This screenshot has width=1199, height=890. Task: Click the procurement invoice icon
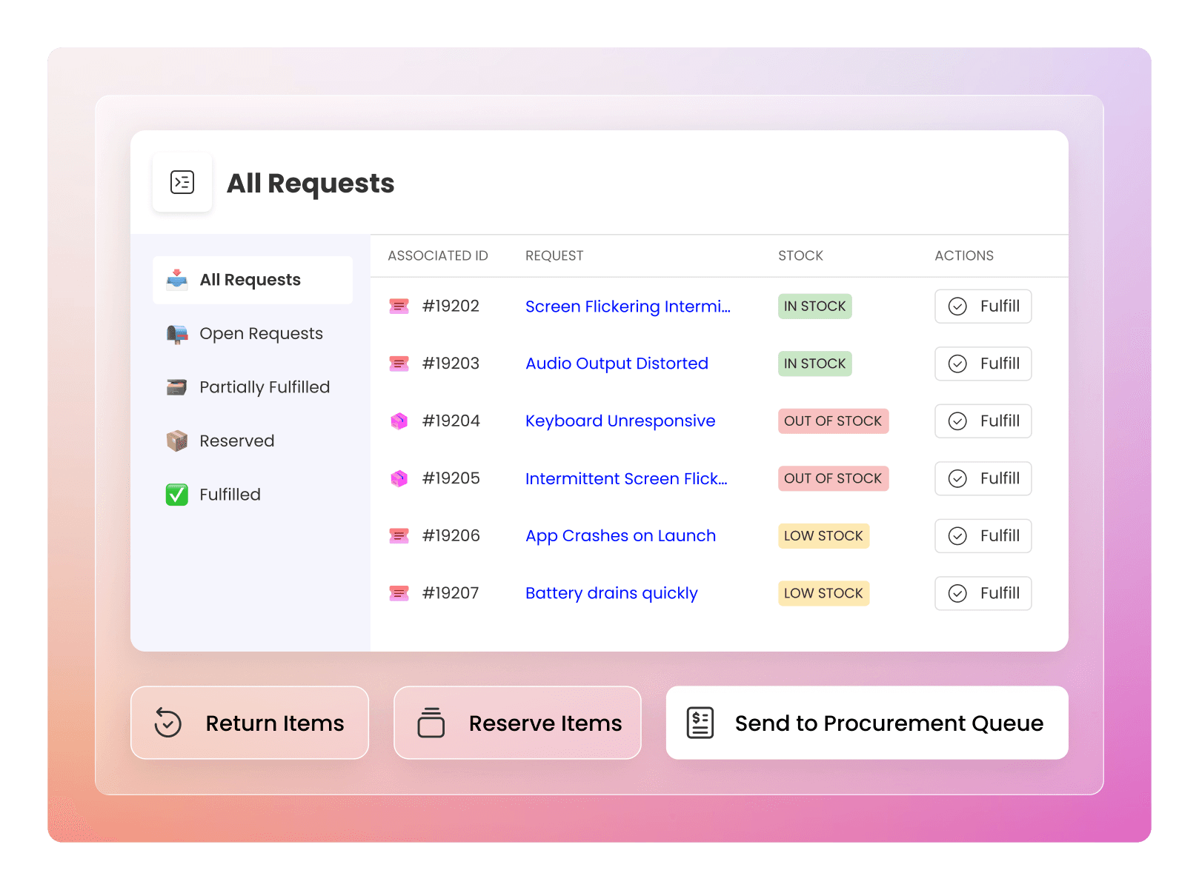click(x=700, y=723)
